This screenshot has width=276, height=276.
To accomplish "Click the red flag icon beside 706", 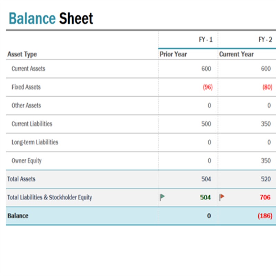I will (x=222, y=197).
